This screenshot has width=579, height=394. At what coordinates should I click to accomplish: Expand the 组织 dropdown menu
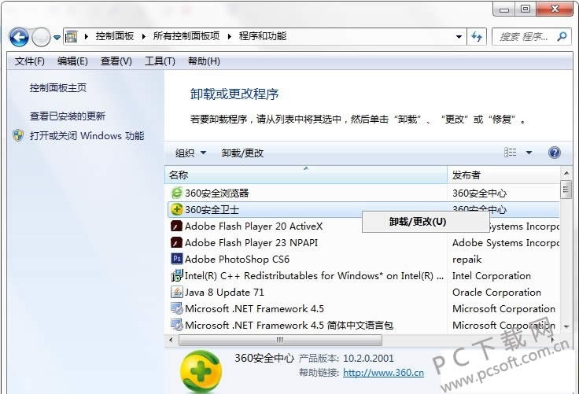(x=190, y=153)
